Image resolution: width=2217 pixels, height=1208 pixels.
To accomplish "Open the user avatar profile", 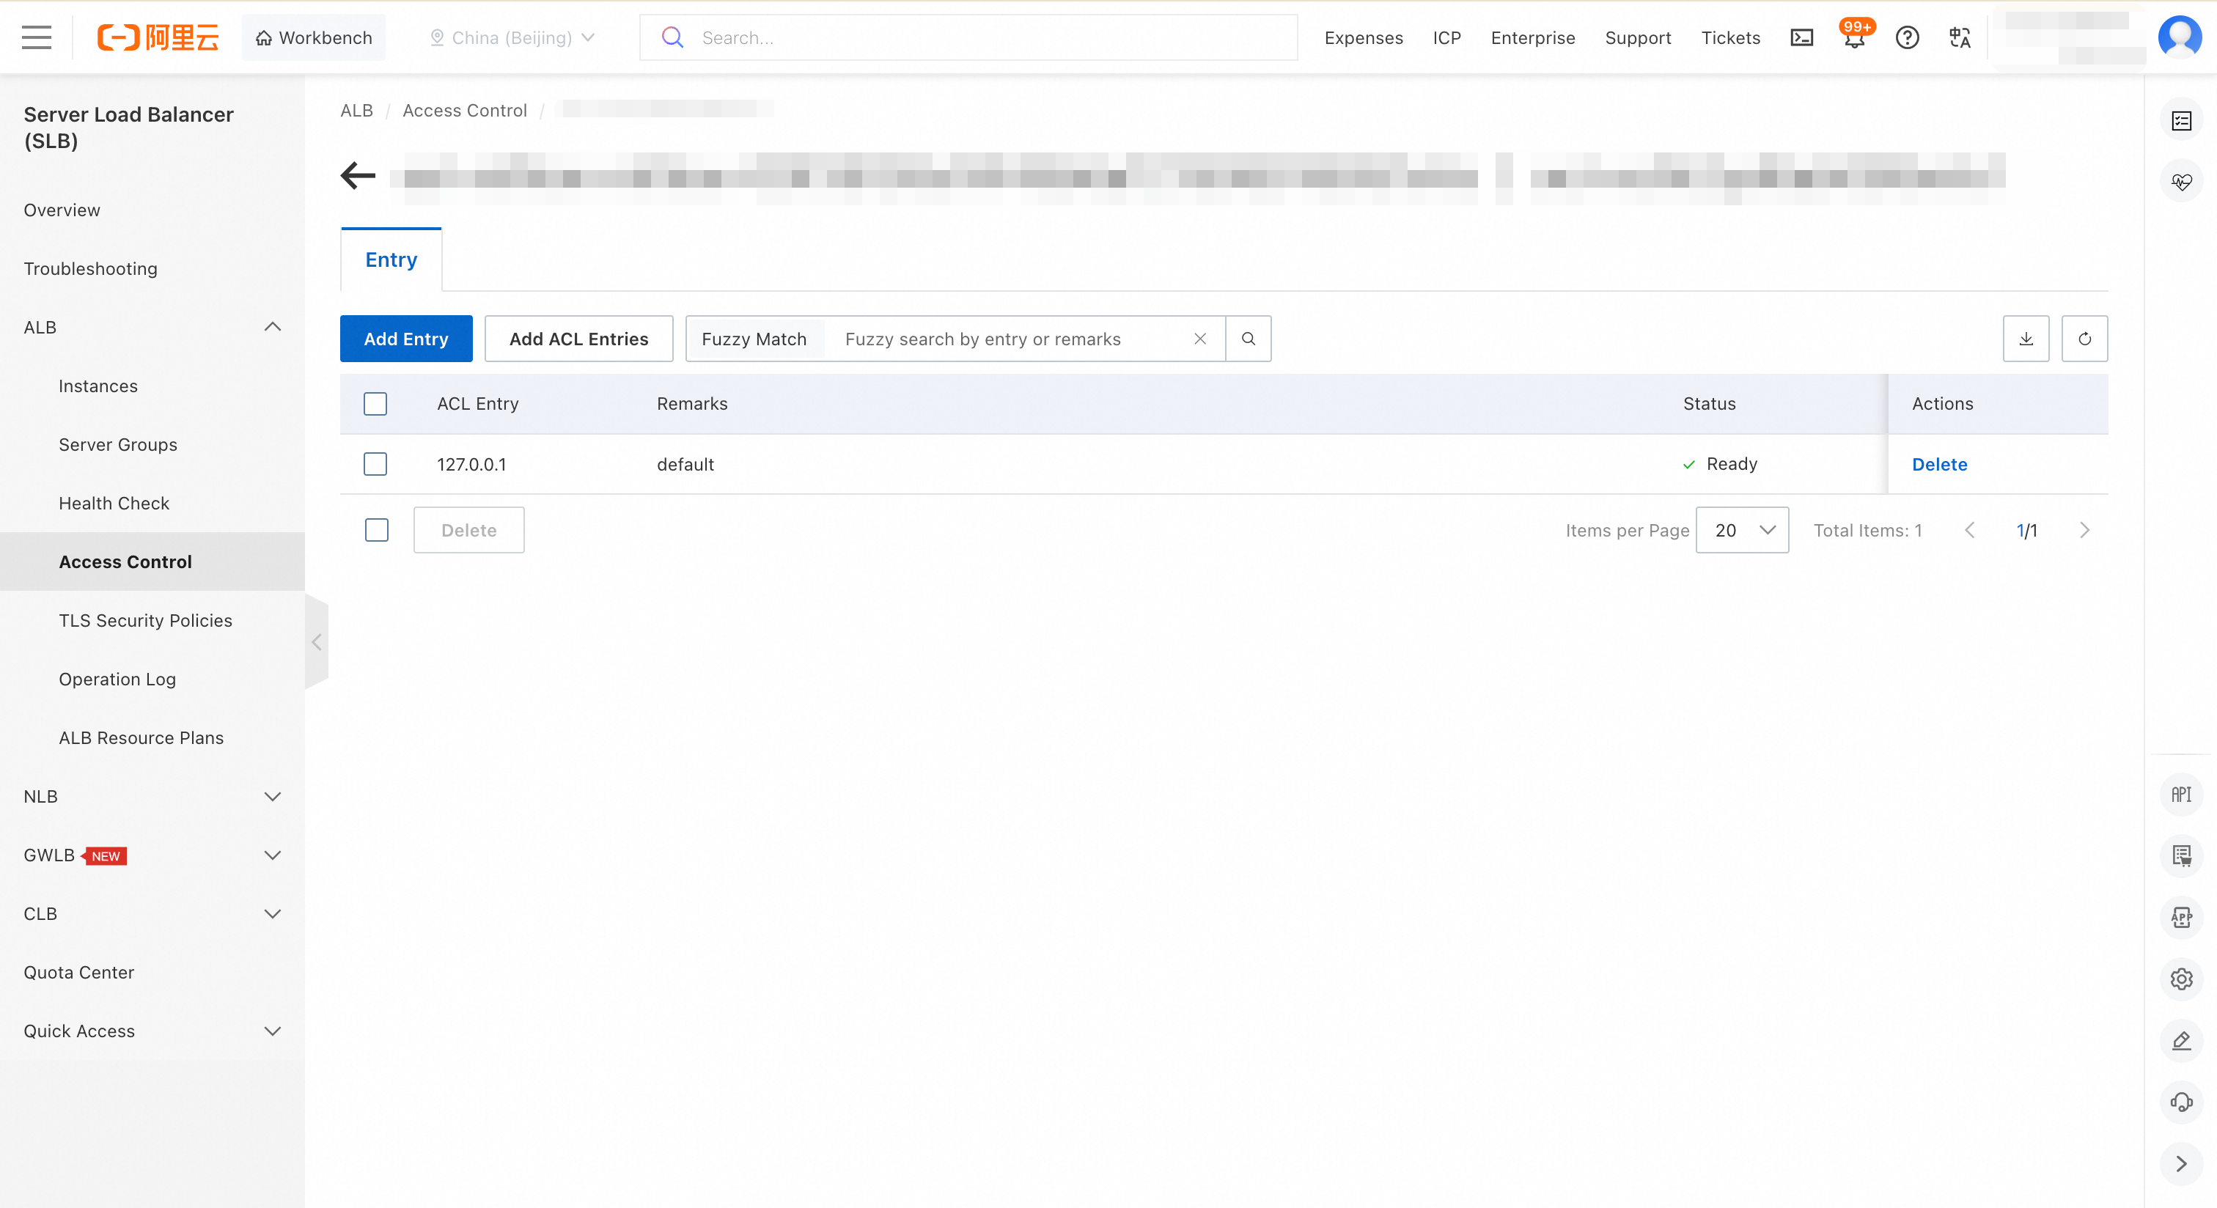I will (x=2180, y=37).
